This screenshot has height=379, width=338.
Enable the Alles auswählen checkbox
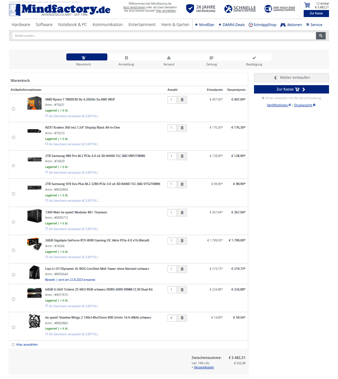pyautogui.click(x=13, y=345)
